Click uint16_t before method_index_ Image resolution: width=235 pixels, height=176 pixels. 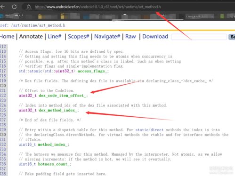pos(27,144)
